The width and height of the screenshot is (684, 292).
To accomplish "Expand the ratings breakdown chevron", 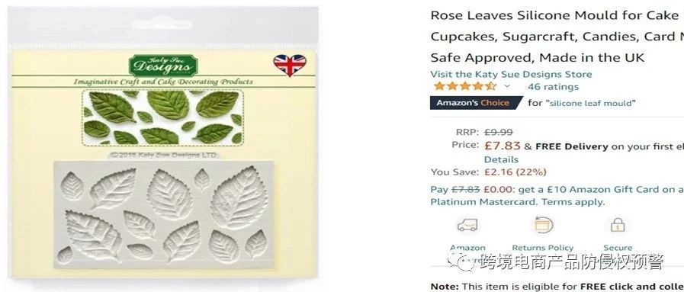I will click(507, 86).
